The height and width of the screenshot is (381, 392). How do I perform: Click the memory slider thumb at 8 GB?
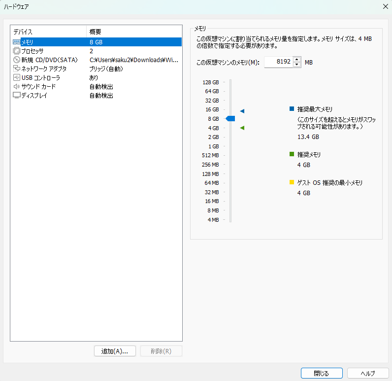230,119
